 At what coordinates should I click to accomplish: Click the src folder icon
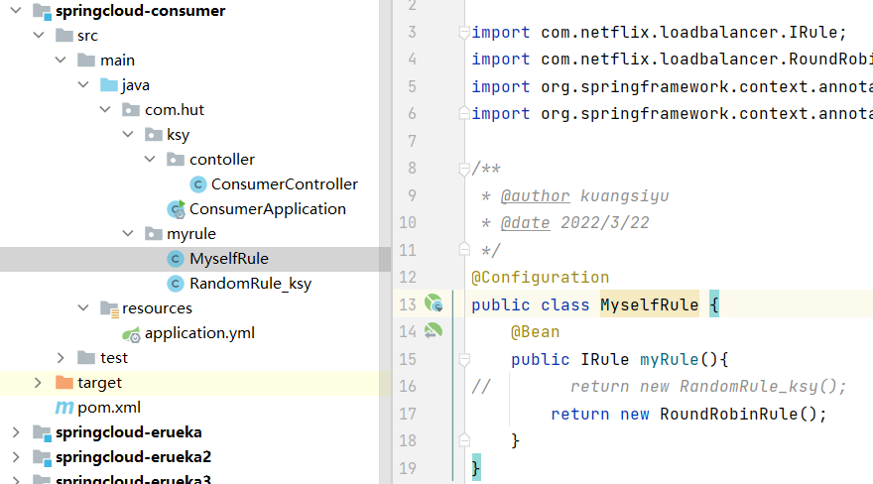pyautogui.click(x=64, y=35)
